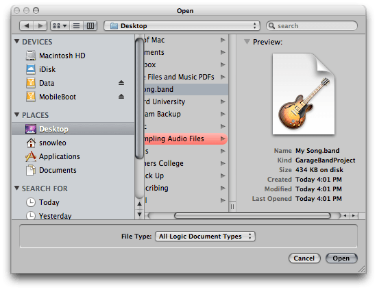Click the window resize grip corner

click(362, 269)
